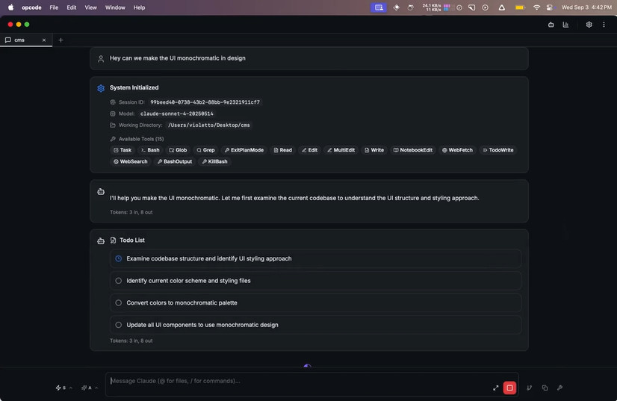
Task: Select the cms session tab
Action: click(26, 40)
